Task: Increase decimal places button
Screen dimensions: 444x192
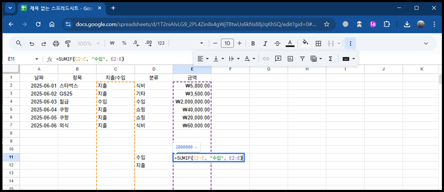Action: pyautogui.click(x=149, y=43)
